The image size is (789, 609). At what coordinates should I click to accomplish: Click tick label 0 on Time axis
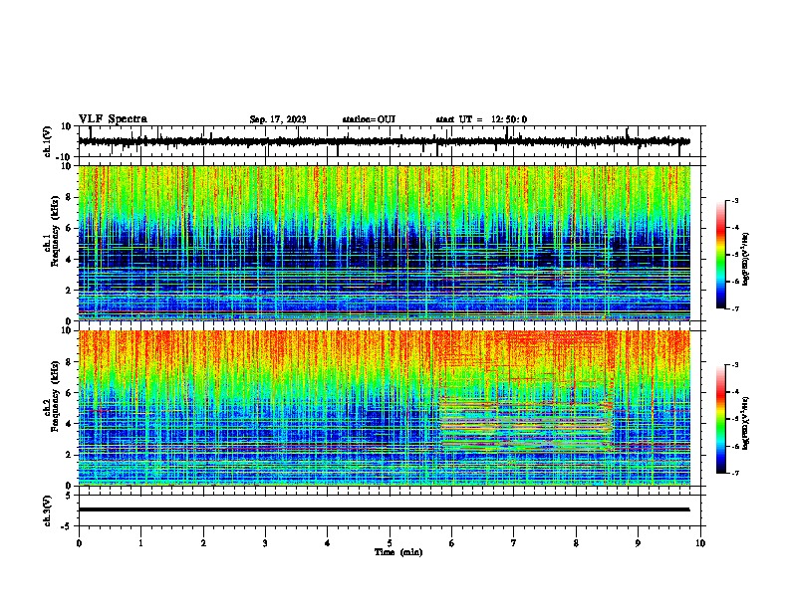pyautogui.click(x=79, y=542)
